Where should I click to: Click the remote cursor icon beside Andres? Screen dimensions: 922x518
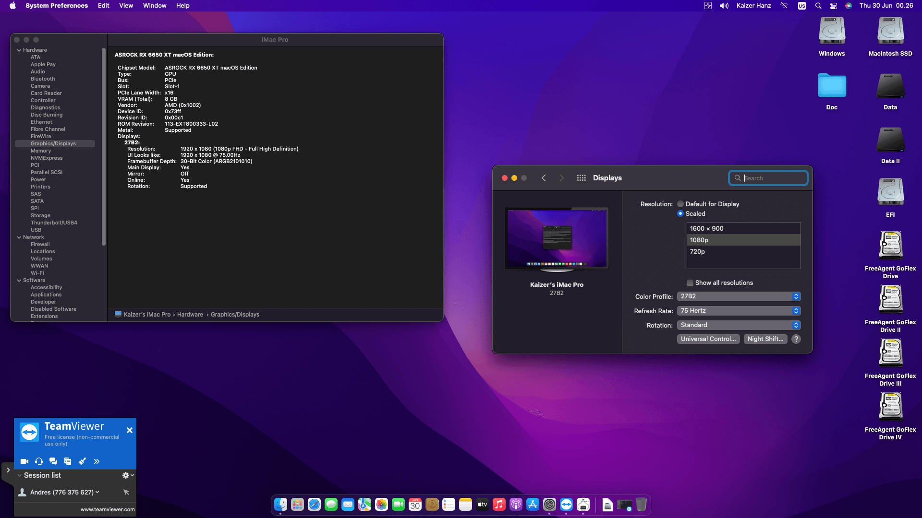pos(126,492)
